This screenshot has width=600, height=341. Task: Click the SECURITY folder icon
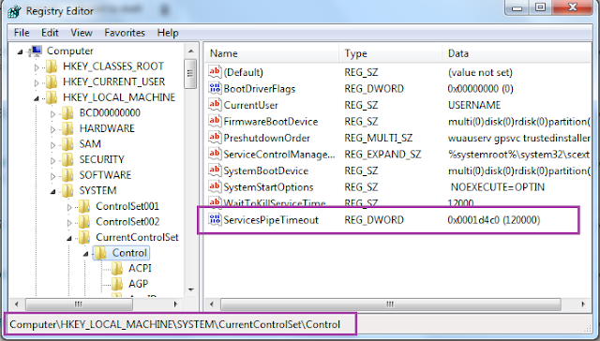pos(67,160)
